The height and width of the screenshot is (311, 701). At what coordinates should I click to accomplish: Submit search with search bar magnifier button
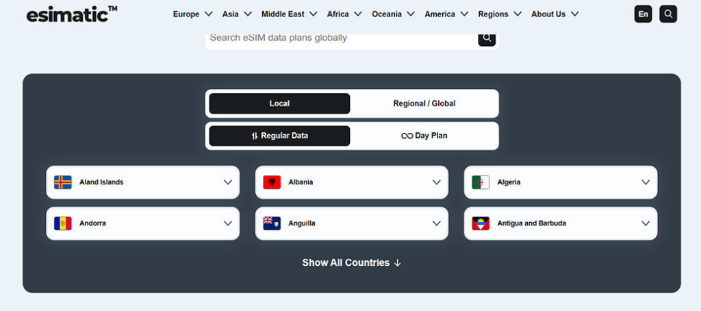click(486, 38)
